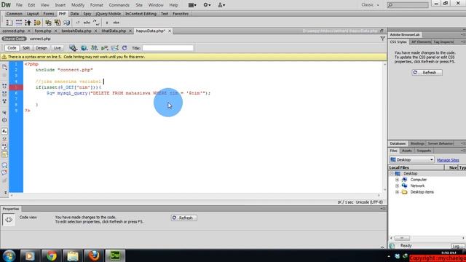
Task: Click the Session Variables PHP insert icon
Action: point(28,23)
